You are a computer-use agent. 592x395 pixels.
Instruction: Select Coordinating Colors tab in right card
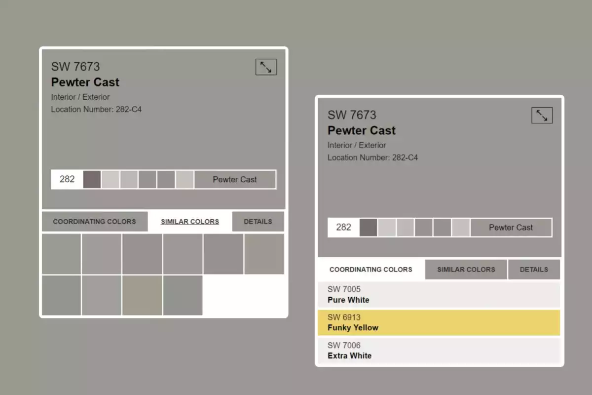[x=371, y=270]
